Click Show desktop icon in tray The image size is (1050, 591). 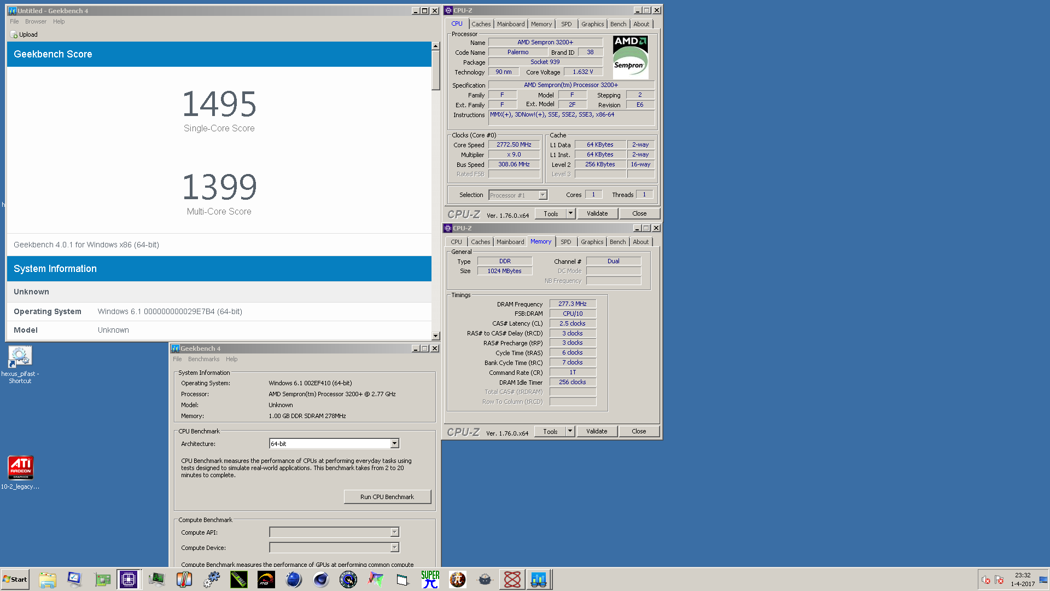pyautogui.click(x=1043, y=580)
